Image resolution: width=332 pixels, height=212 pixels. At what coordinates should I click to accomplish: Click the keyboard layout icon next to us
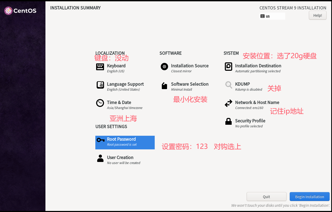[262, 16]
